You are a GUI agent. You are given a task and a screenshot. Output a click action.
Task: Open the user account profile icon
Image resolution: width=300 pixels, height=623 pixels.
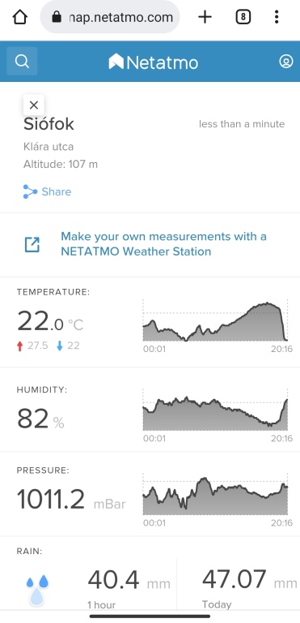(285, 62)
